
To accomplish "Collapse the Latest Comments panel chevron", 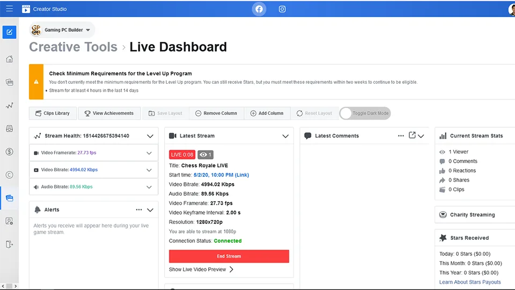I will [x=421, y=136].
